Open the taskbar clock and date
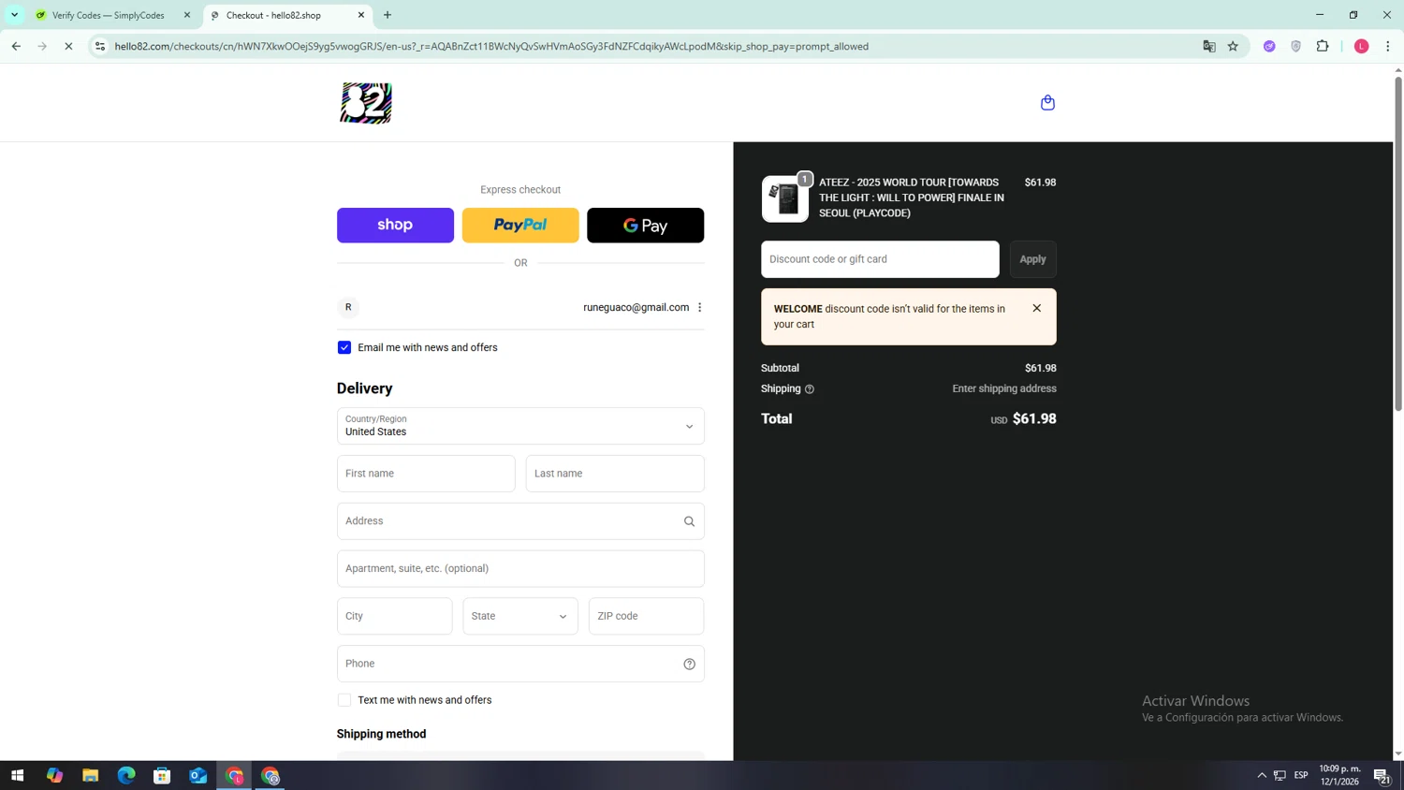Viewport: 1404px width, 790px height. [x=1339, y=775]
